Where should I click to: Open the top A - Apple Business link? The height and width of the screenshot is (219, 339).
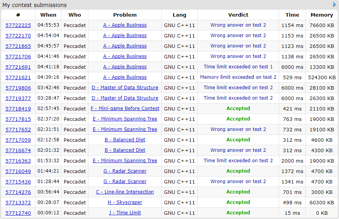(125, 25)
